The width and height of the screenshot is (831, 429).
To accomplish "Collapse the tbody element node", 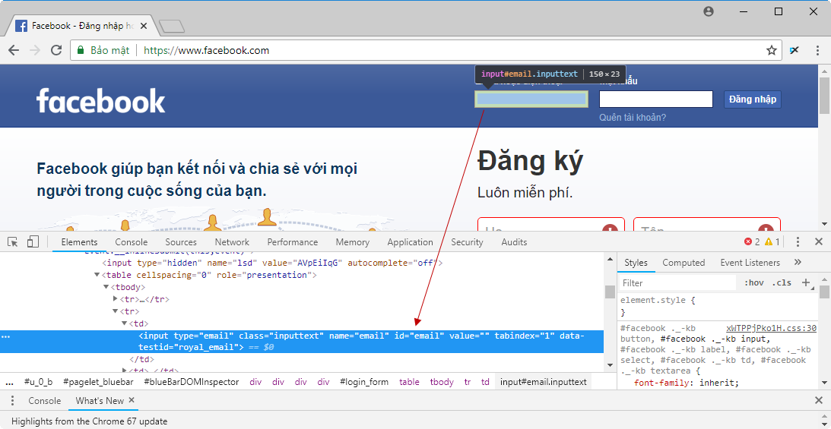I will pos(106,287).
